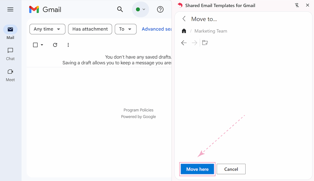Click the Move here button
This screenshot has width=314, height=181.
click(197, 169)
